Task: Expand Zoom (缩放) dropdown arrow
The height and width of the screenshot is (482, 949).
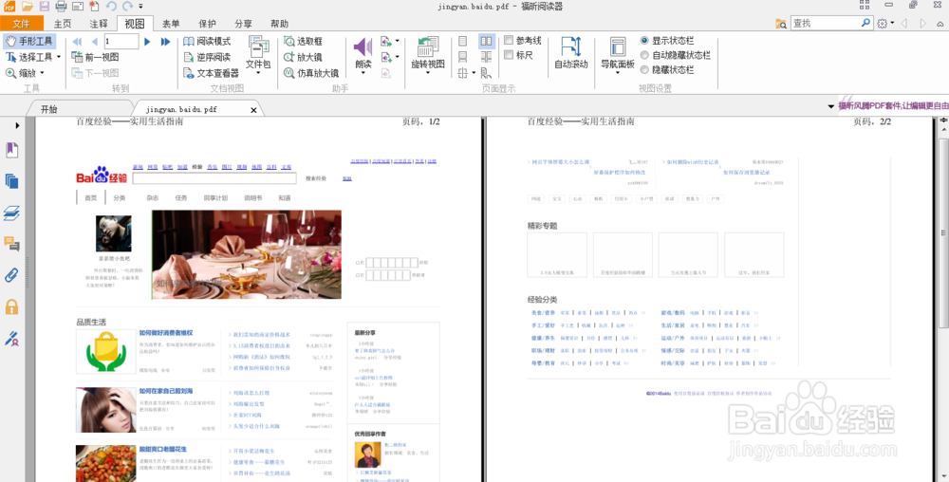Action: pos(43,73)
